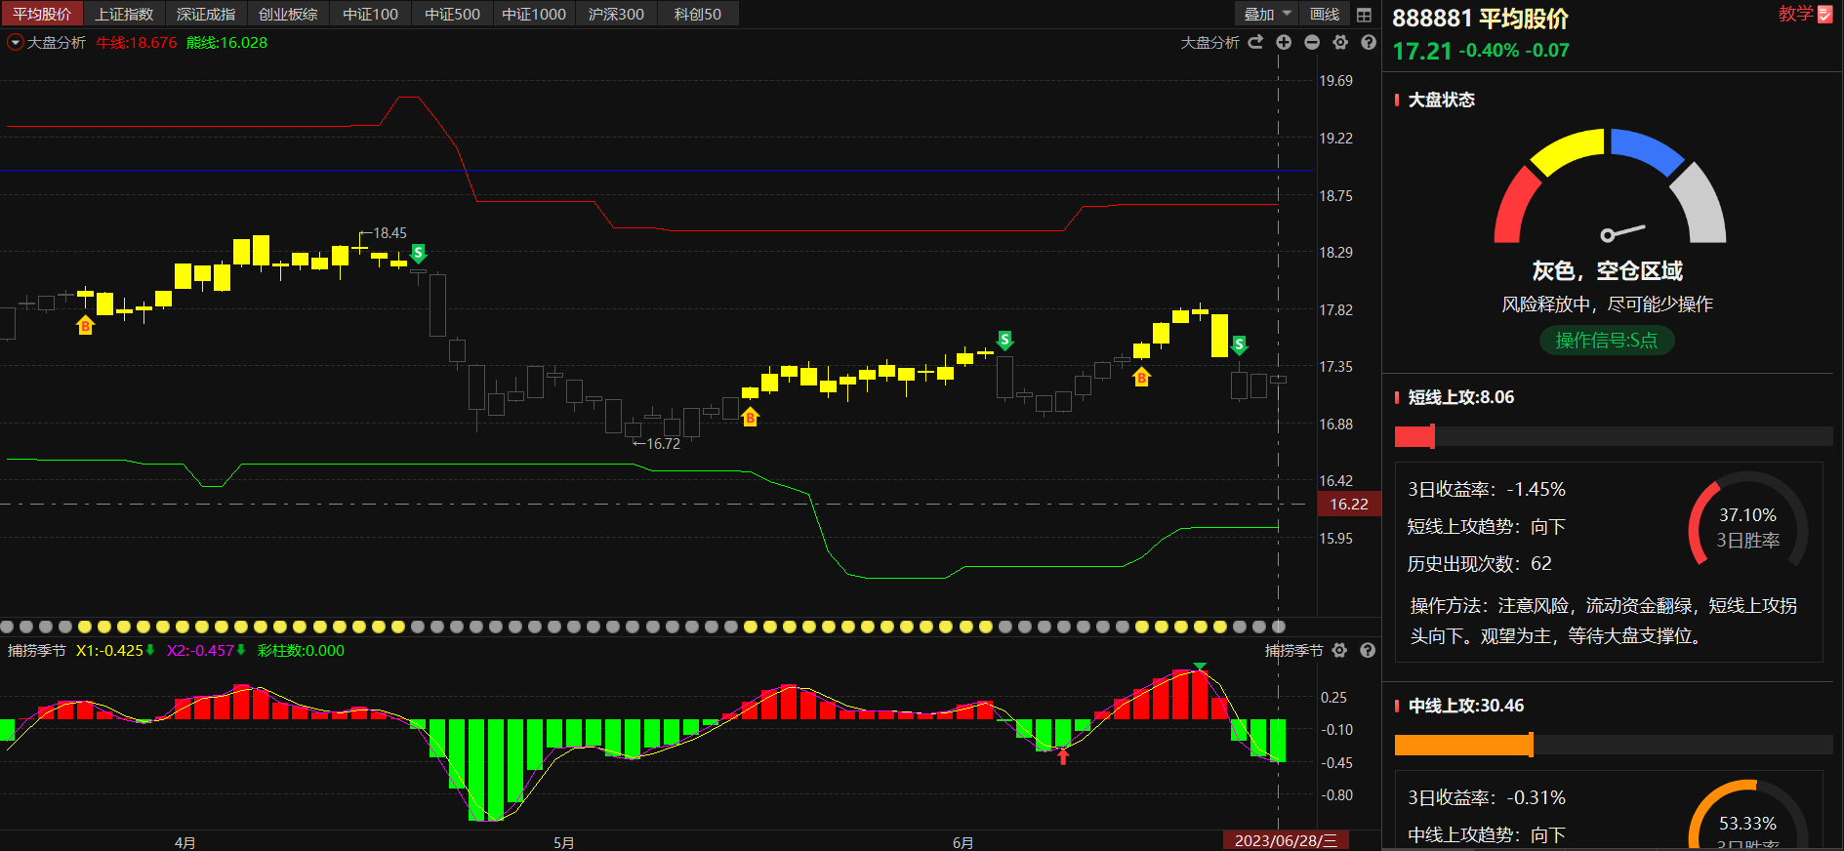
Task: Open the 科创50 tab
Action: (x=698, y=14)
